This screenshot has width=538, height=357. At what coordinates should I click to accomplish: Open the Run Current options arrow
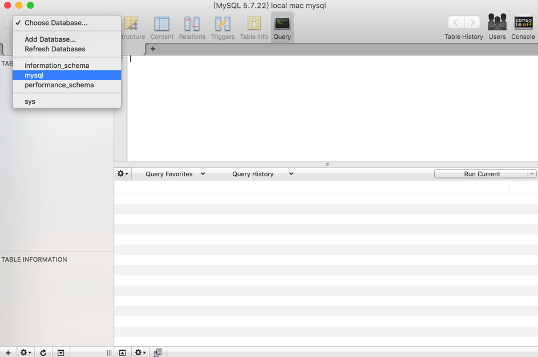pyautogui.click(x=532, y=174)
